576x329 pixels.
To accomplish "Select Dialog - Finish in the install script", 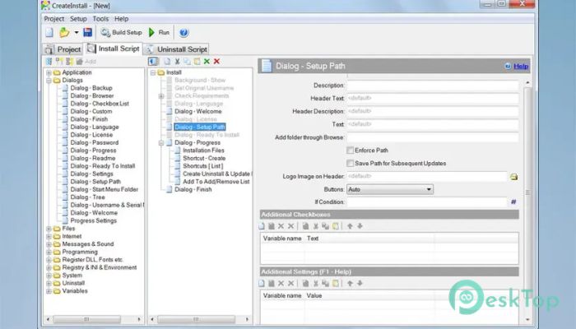I will [x=193, y=189].
